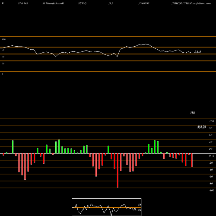The width and height of the screenshot is (216, 216).
Task: Click the 100 label on MR axis
Action: point(211,121)
